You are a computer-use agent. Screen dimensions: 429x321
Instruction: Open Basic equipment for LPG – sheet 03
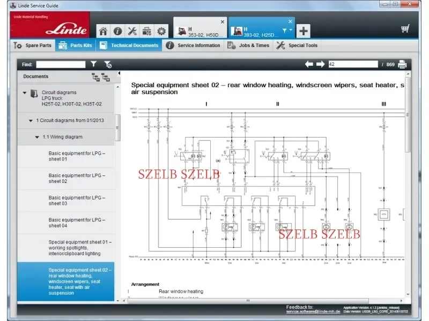[66, 201]
